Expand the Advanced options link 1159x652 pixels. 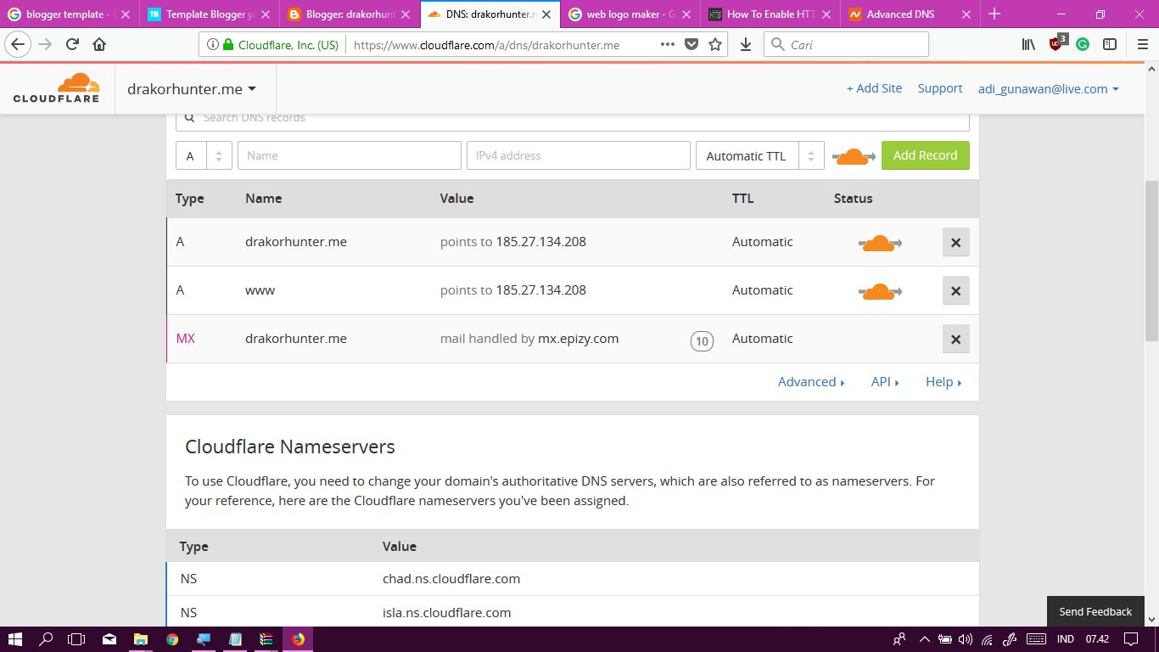[x=811, y=382]
